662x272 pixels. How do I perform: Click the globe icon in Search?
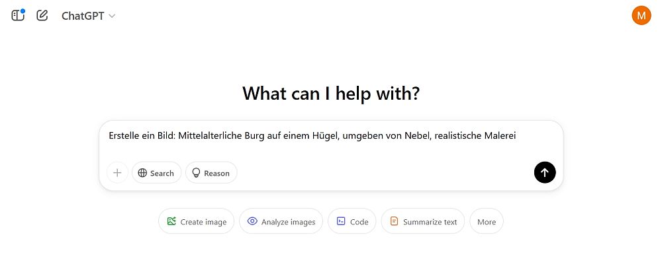(x=142, y=173)
